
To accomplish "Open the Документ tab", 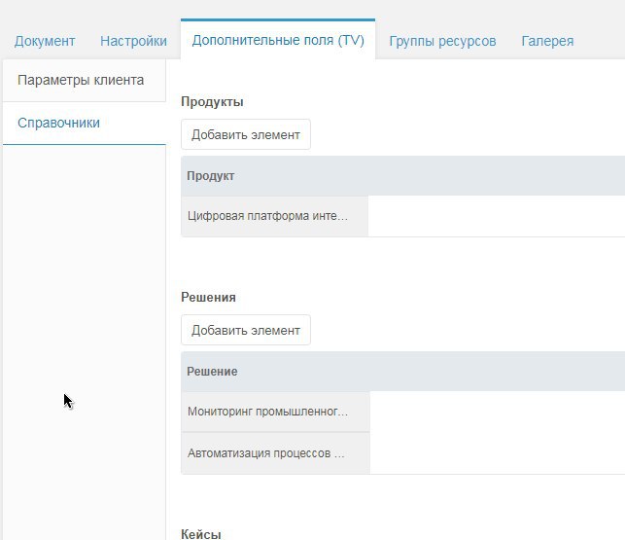I will [45, 41].
